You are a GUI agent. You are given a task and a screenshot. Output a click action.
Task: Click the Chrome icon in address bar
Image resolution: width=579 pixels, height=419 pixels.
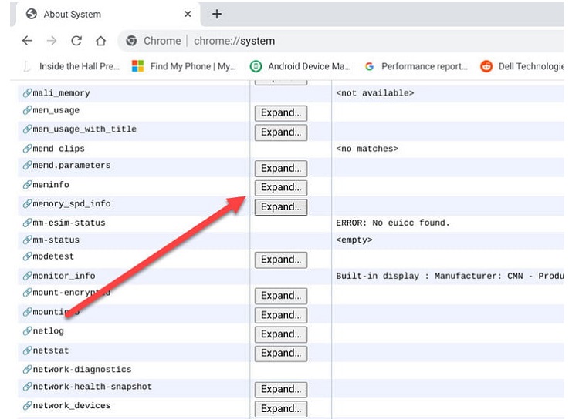coord(131,41)
